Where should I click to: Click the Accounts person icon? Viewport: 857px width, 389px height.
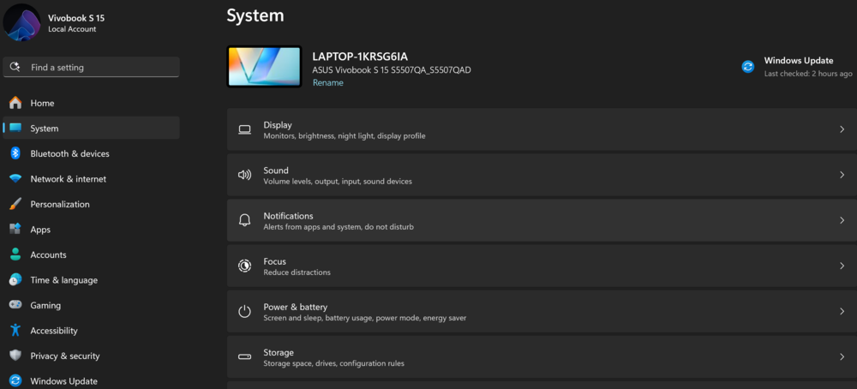[15, 254]
